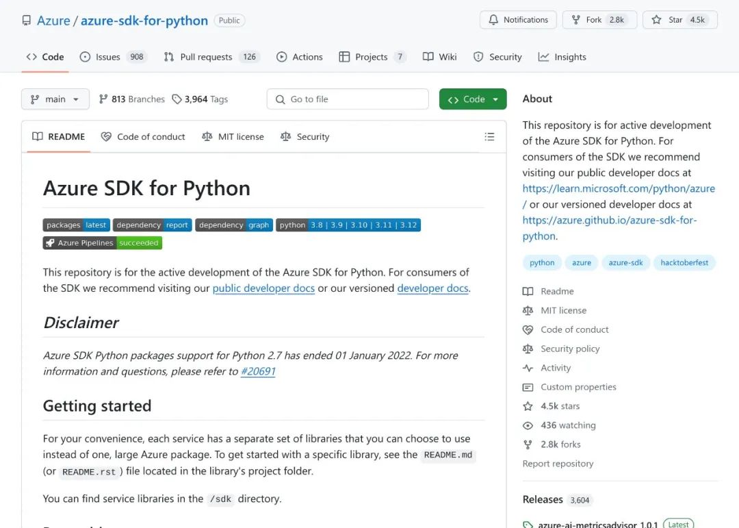Open issue #20691 link

[258, 371]
